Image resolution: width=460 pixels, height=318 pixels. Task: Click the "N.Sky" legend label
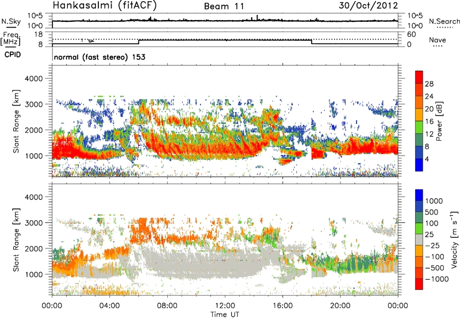coord(11,21)
